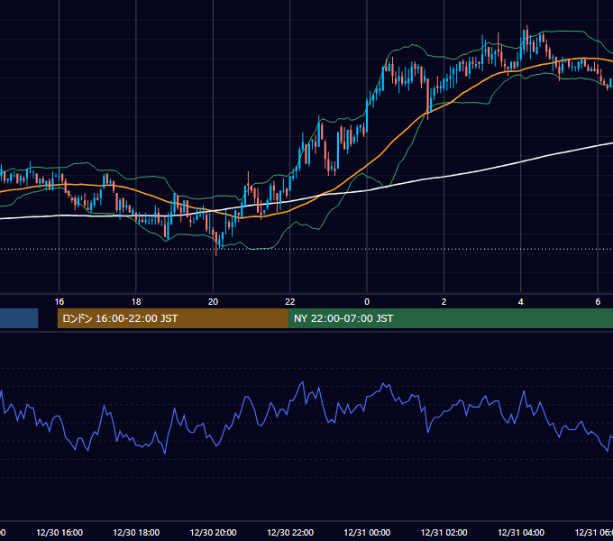Screen dimensions: 613x541
Task: Click the blue session bar before London
Action: [19, 318]
